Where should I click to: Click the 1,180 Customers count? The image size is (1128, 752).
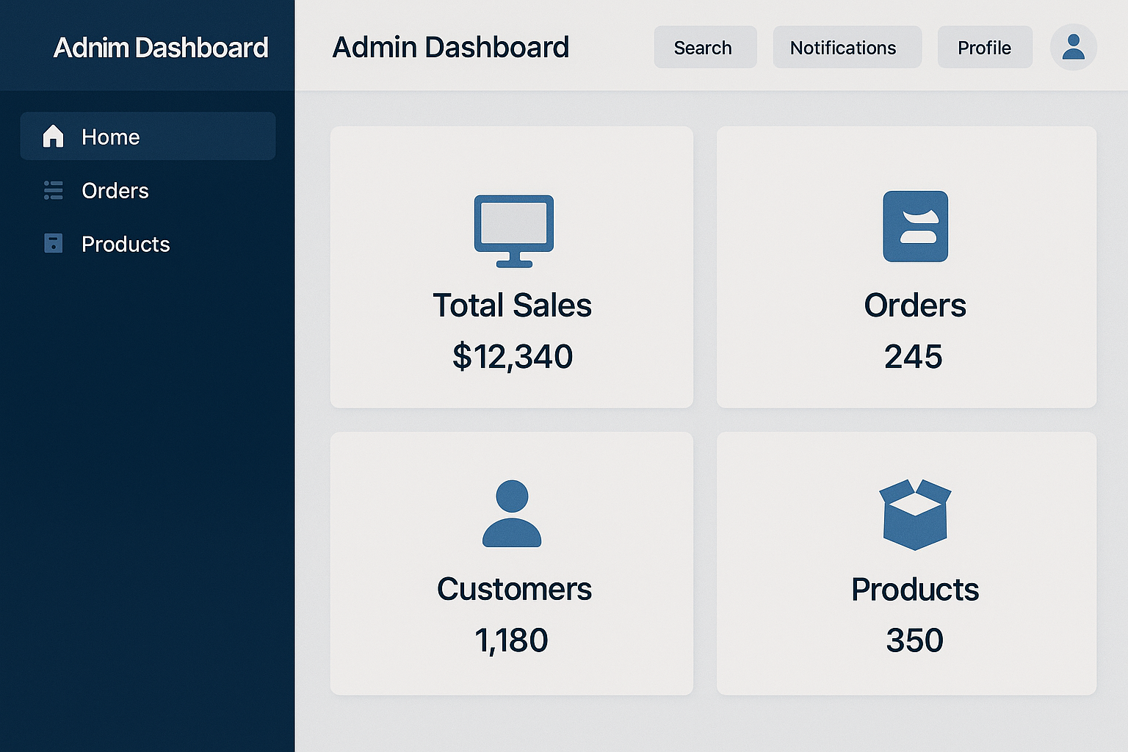click(511, 640)
